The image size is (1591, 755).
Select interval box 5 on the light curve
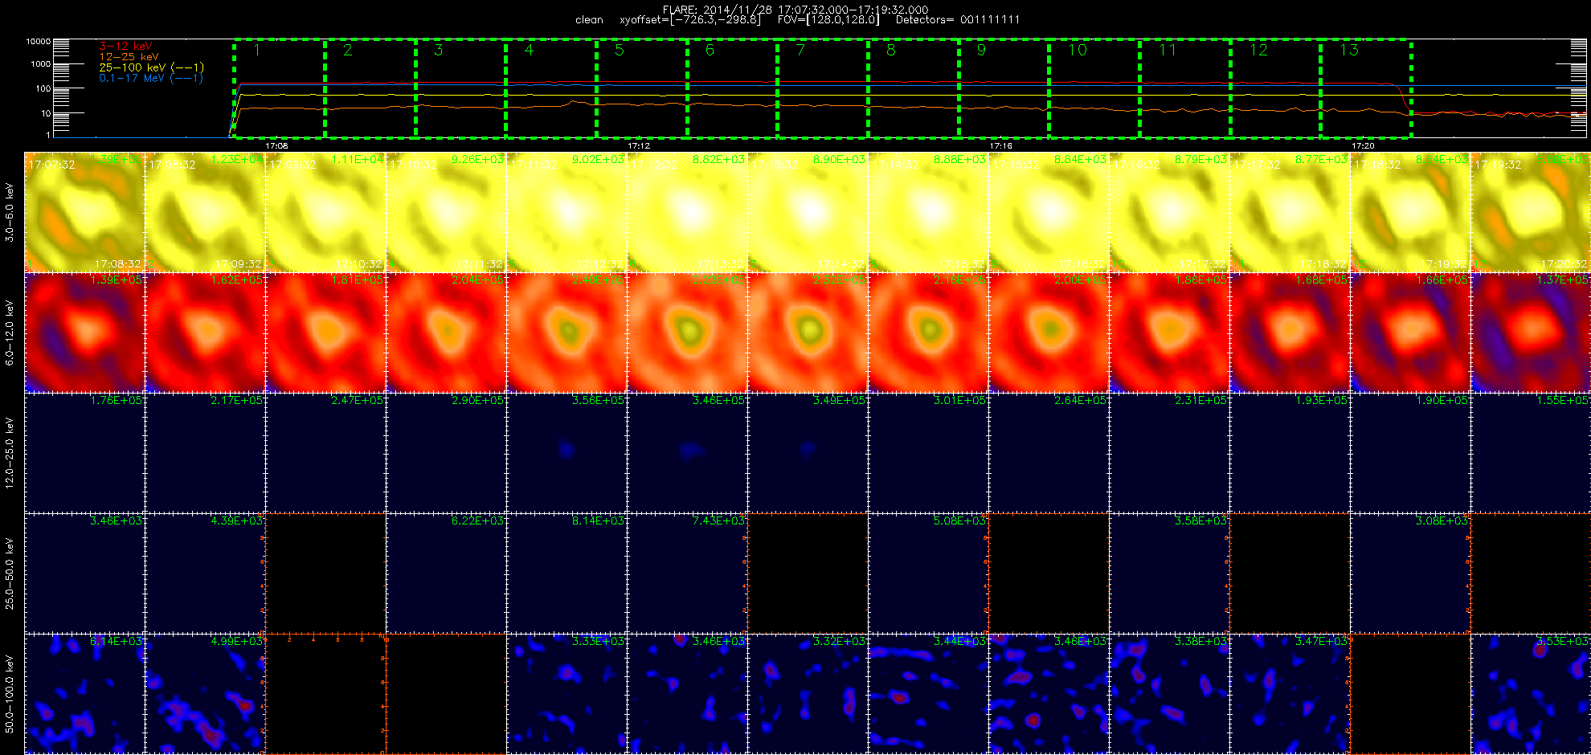click(642, 88)
